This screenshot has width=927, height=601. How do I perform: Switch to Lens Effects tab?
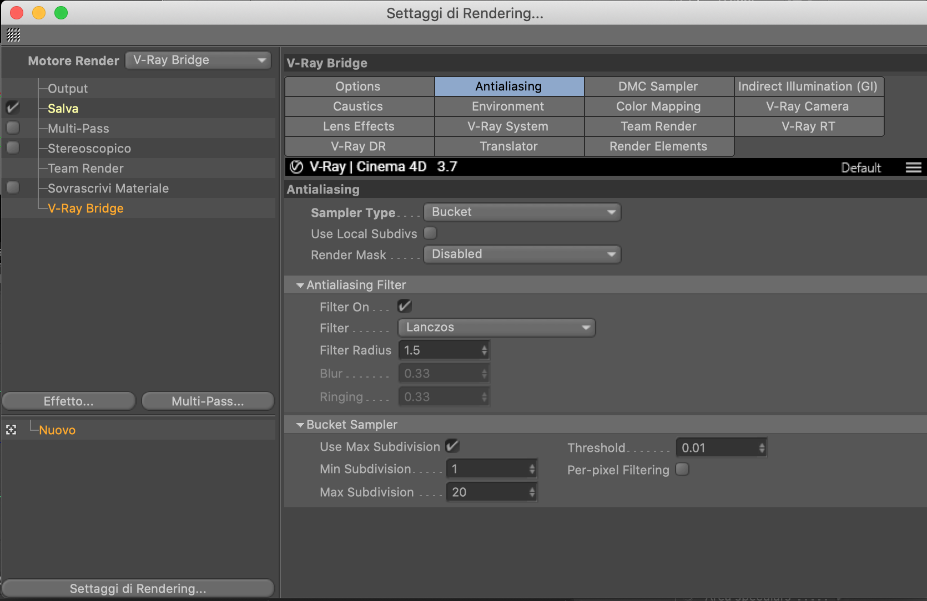[x=360, y=126]
